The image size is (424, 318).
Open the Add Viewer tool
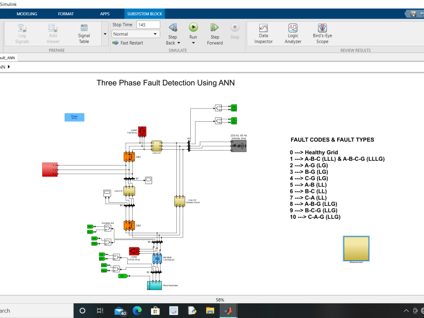click(x=53, y=34)
